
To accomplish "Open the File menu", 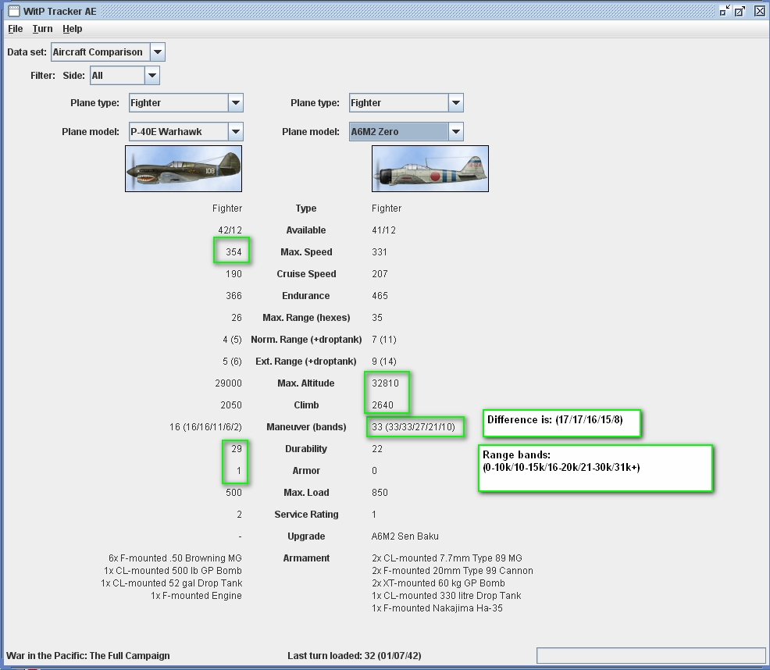I will click(15, 28).
